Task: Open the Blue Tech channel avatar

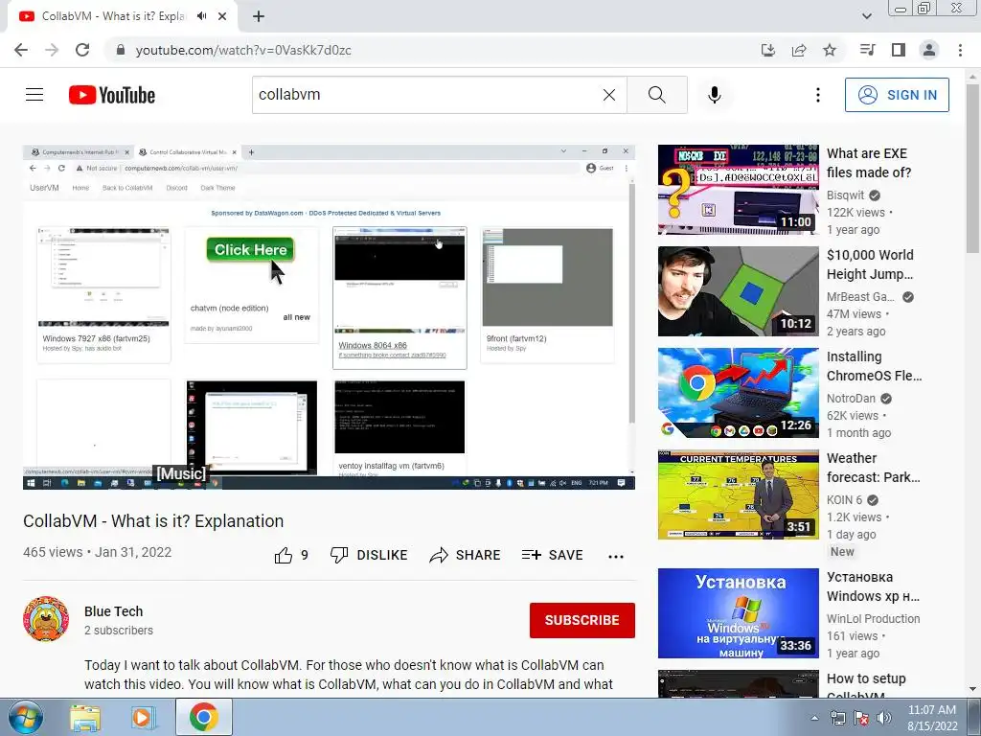Action: pyautogui.click(x=46, y=619)
